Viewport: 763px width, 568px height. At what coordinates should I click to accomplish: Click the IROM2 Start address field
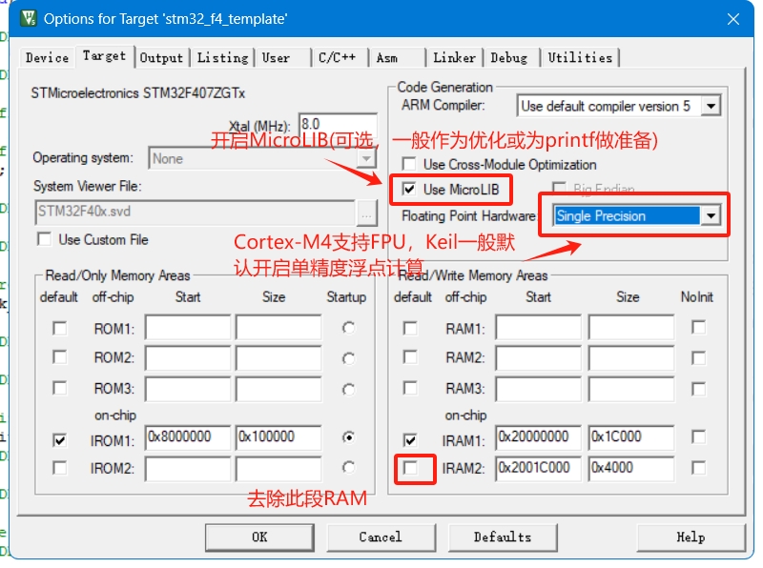(x=188, y=468)
